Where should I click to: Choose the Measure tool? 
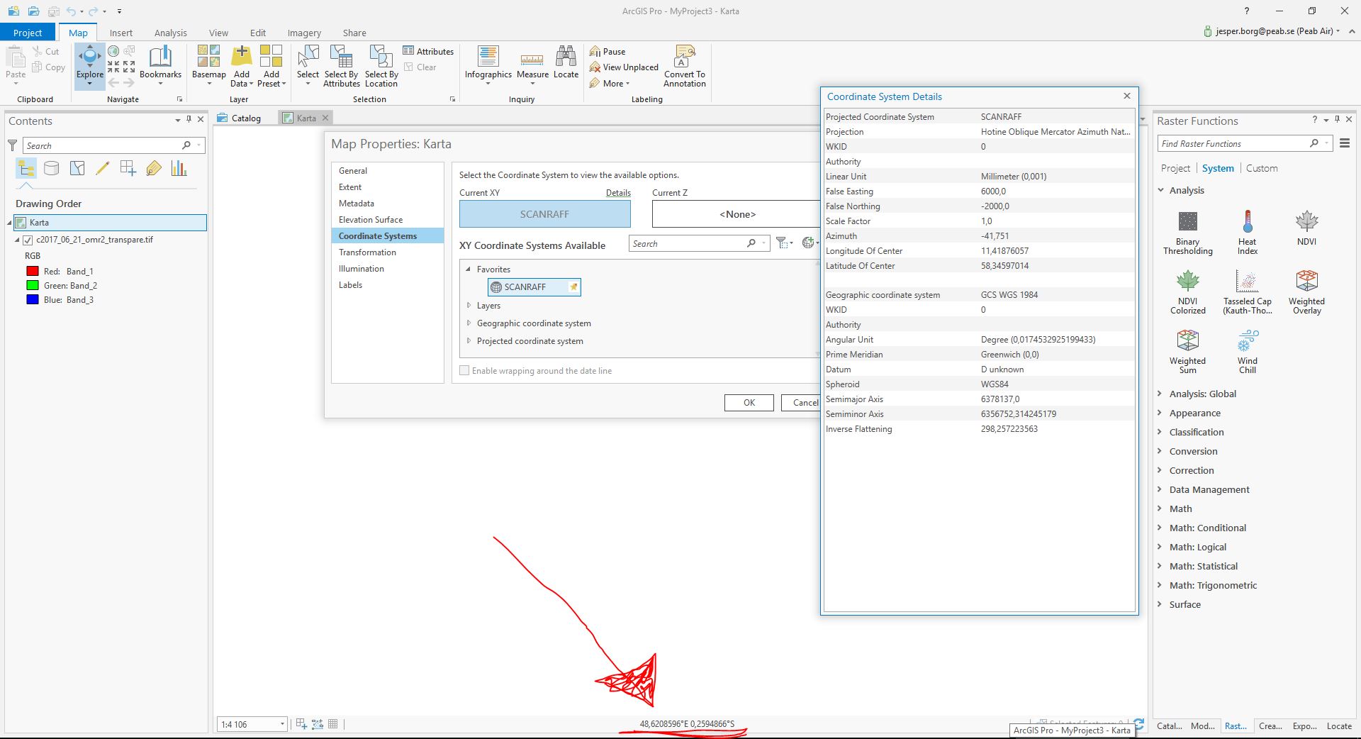(532, 65)
